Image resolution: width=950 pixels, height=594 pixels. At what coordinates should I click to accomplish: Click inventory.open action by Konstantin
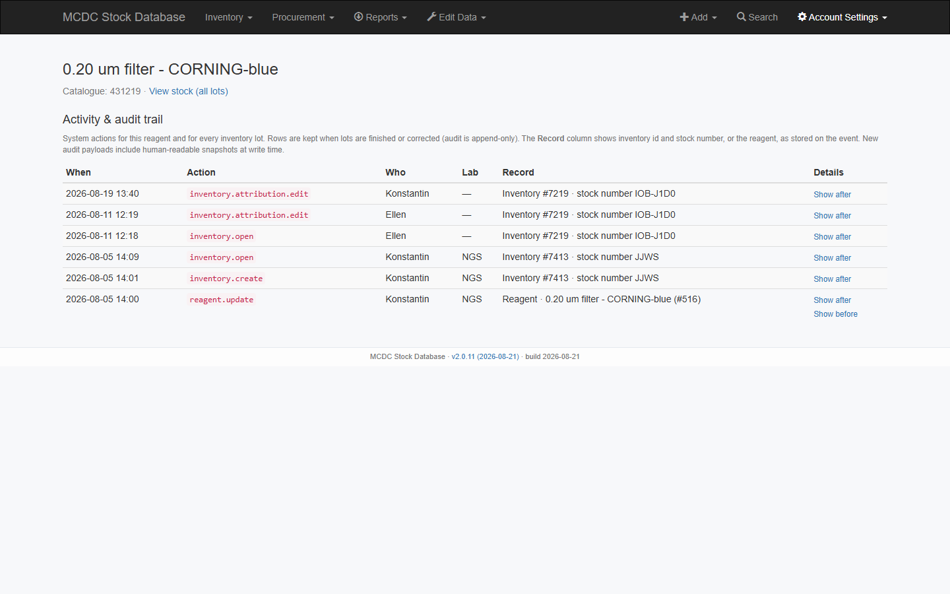222,257
